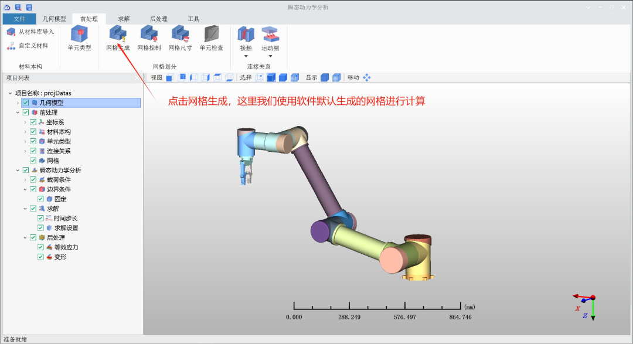The width and height of the screenshot is (633, 344).
Task: Expand the 坐标系 tree node
Action: click(25, 122)
